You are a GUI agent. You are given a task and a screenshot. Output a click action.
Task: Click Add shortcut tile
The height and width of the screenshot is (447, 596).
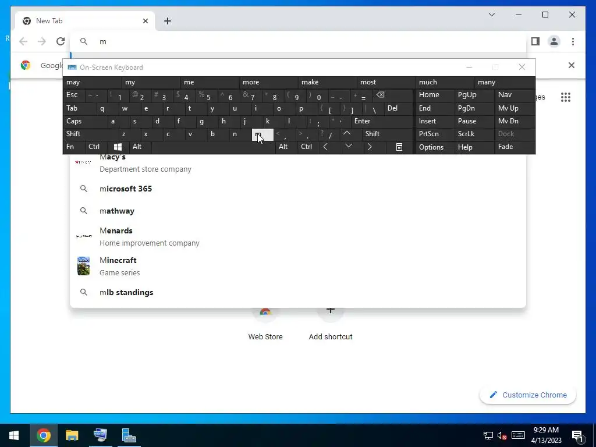click(331, 324)
